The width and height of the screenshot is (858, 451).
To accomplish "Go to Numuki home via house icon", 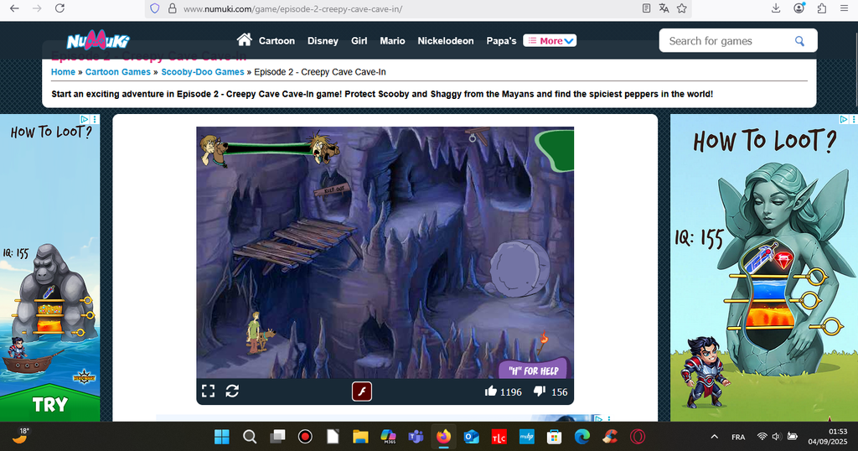I will 244,39.
